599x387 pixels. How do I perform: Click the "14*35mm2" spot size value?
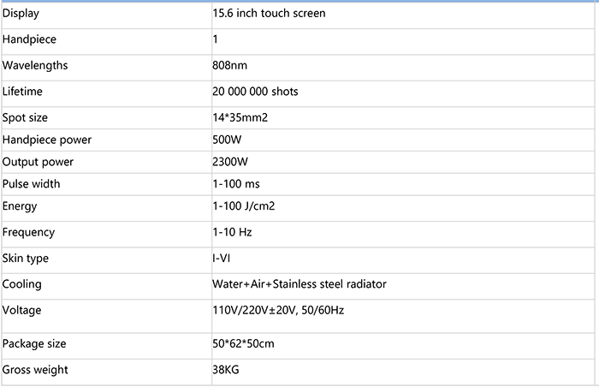pos(240,117)
